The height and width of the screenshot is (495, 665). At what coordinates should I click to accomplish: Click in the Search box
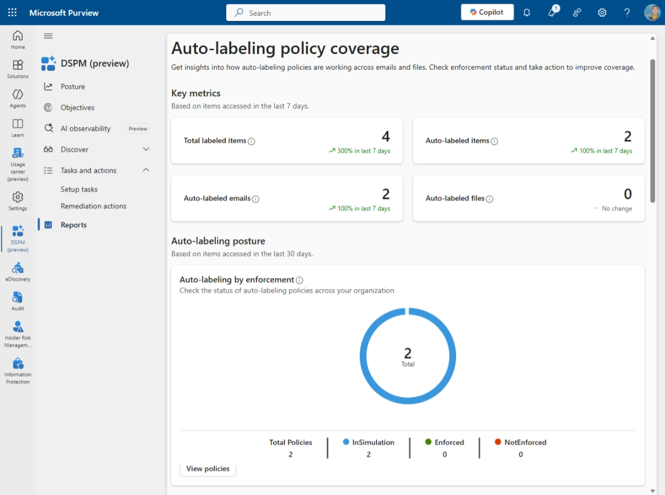[x=305, y=13]
